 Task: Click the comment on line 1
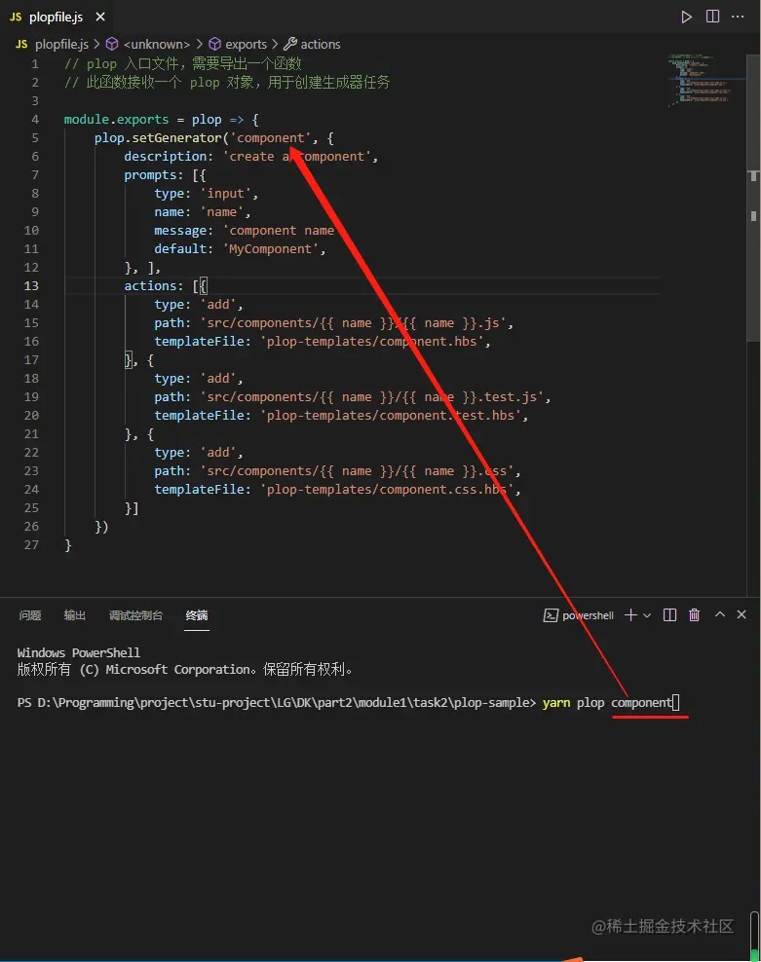point(183,64)
